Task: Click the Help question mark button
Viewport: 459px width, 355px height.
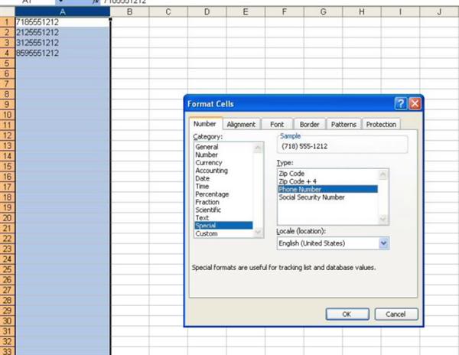Action: coord(400,103)
